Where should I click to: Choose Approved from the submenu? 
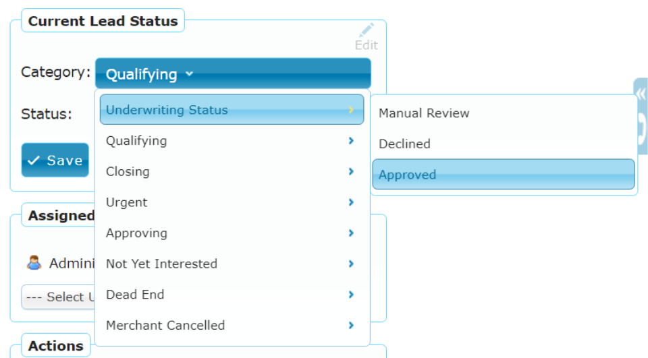click(x=504, y=174)
